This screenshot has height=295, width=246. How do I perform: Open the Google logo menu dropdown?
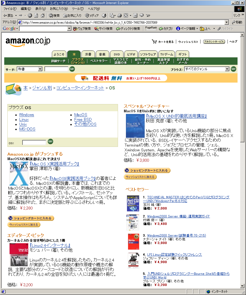pos(17,29)
